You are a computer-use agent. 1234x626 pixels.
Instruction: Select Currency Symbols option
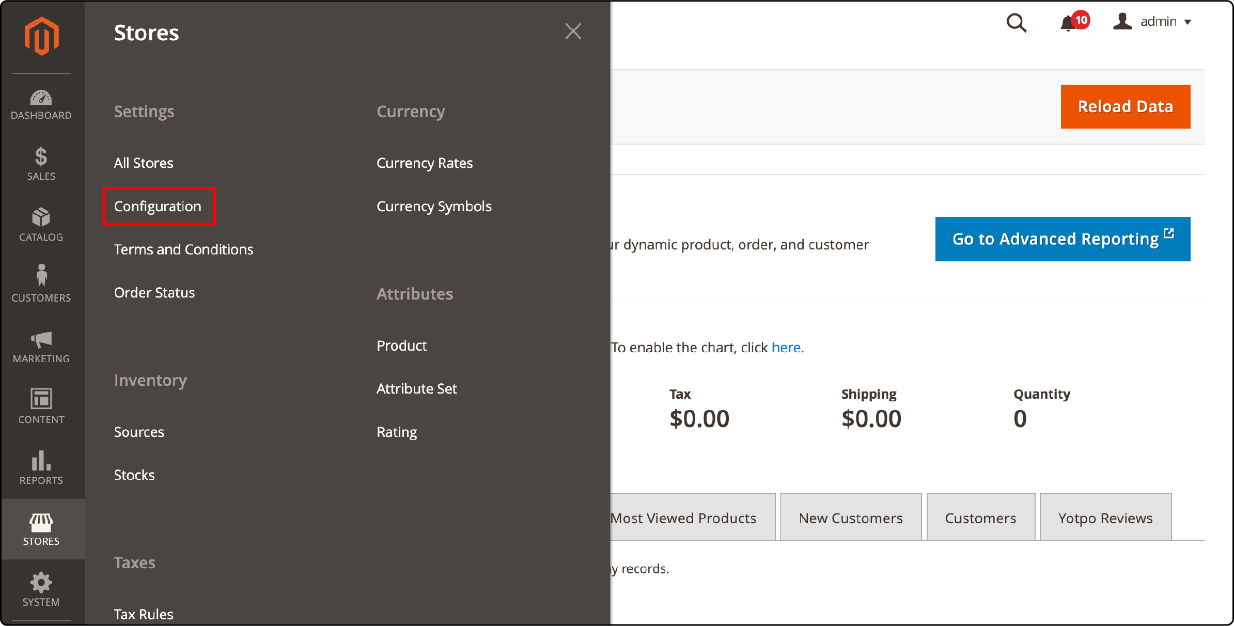pos(434,206)
